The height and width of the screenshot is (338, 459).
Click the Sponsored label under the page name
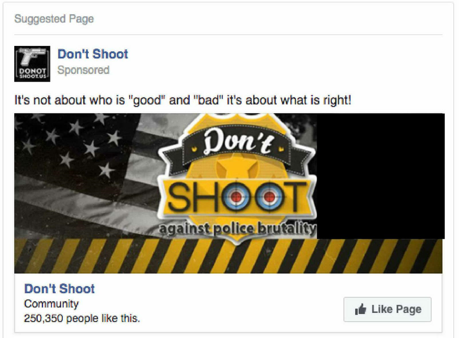[x=83, y=70]
